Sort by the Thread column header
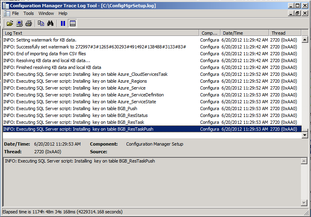This screenshot has height=217, width=311. tap(285, 33)
